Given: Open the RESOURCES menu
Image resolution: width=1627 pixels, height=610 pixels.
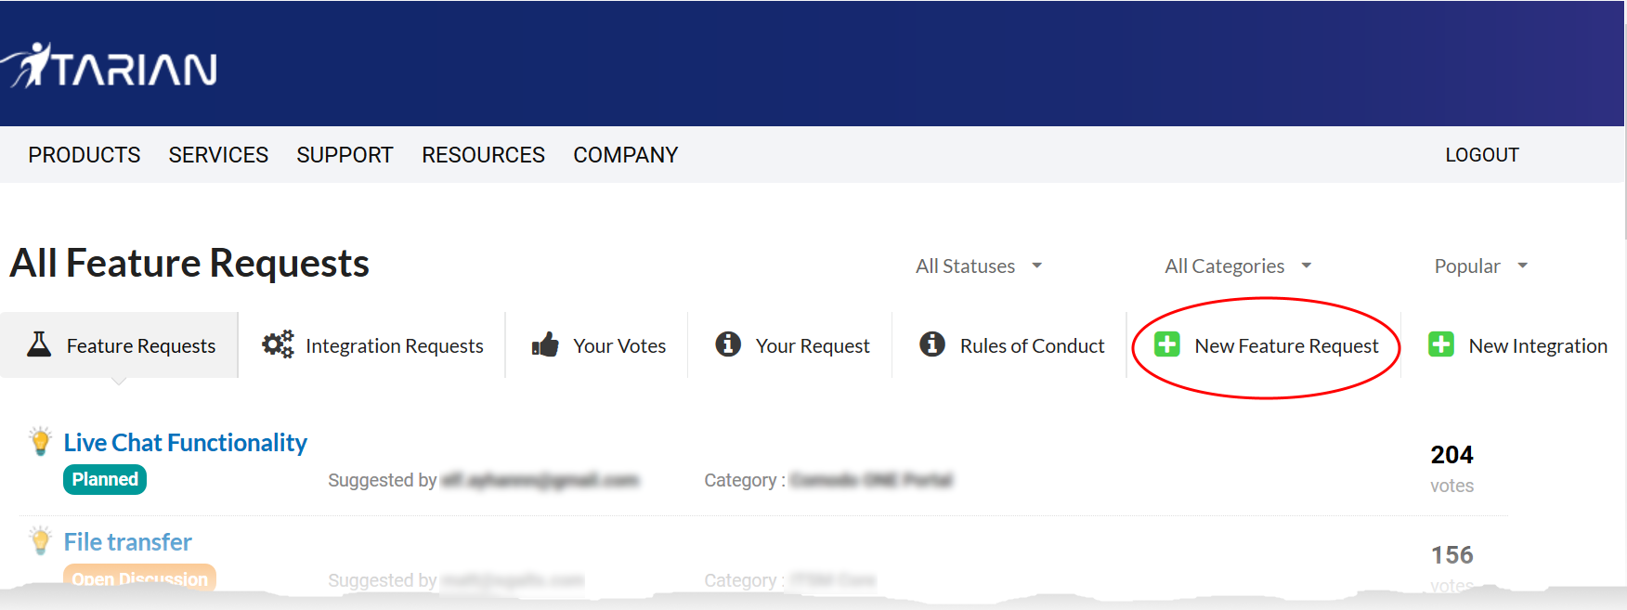Looking at the screenshot, I should click(x=484, y=155).
